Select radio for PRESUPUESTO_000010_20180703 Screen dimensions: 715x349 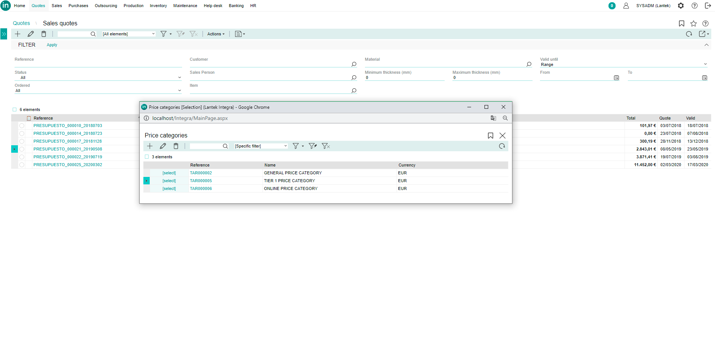22,126
